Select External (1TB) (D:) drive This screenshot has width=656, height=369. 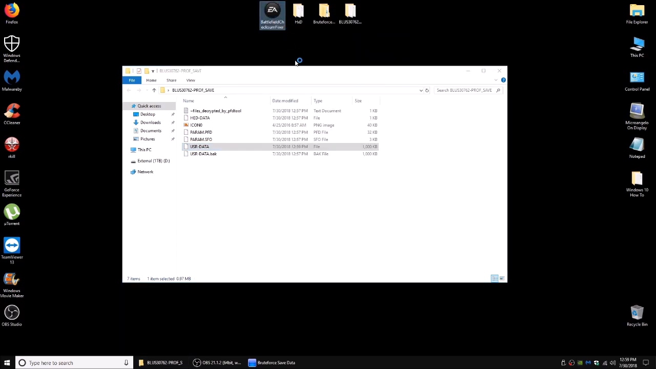tap(153, 161)
